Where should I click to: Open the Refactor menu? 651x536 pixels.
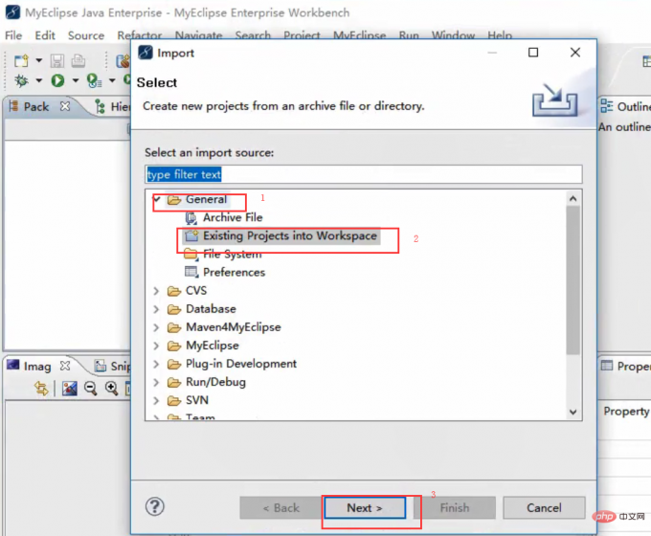point(139,35)
